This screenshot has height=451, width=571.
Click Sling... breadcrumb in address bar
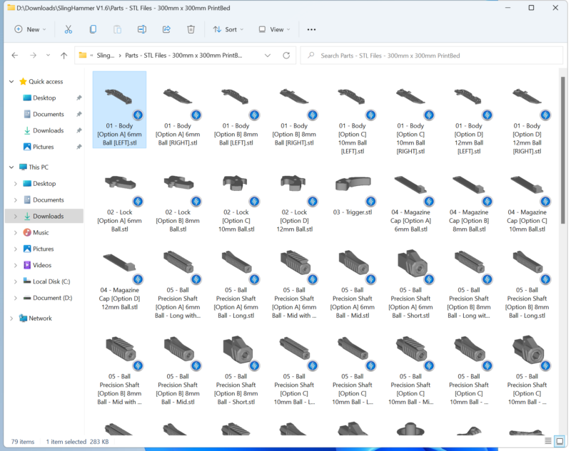point(106,56)
